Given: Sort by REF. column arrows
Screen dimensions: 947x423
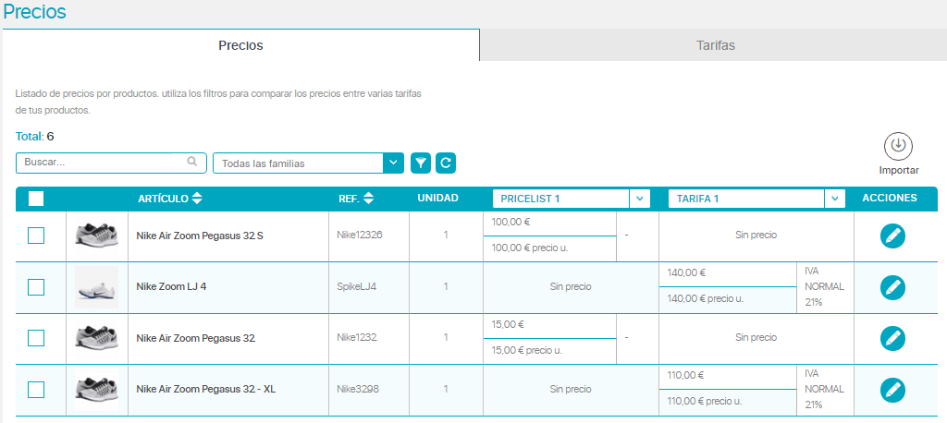Looking at the screenshot, I should [369, 198].
